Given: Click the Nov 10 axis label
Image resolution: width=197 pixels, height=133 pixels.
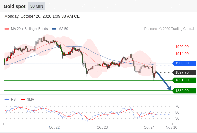Looking at the screenshot, I should pyautogui.click(x=171, y=127).
